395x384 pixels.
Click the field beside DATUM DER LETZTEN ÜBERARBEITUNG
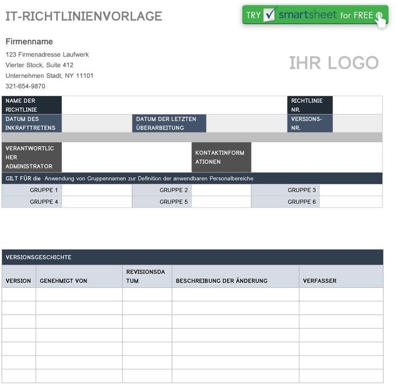246,123
